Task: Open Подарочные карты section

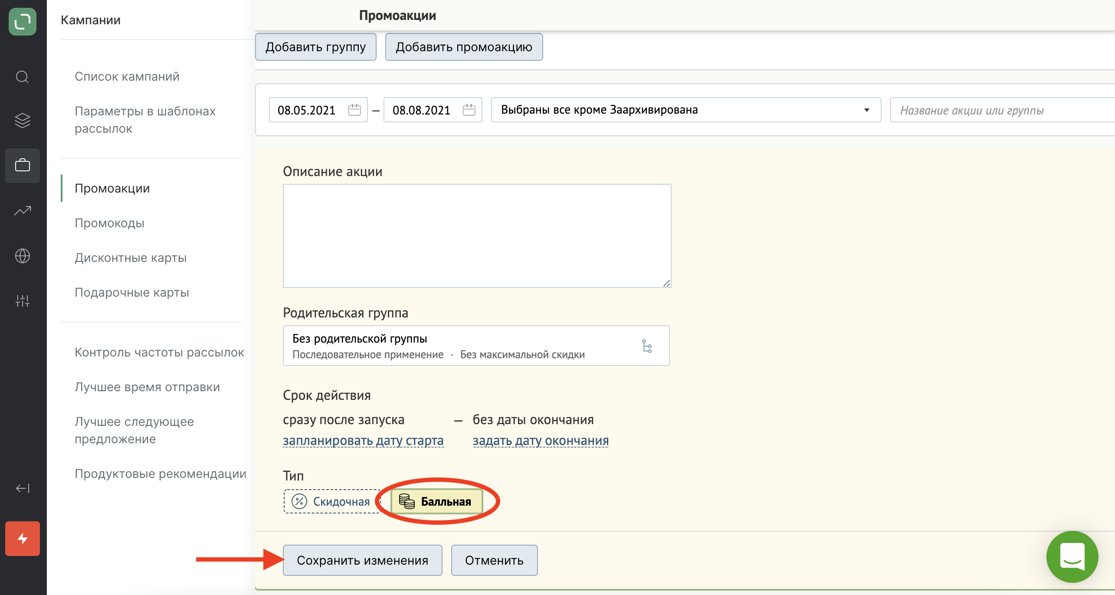Action: click(132, 292)
